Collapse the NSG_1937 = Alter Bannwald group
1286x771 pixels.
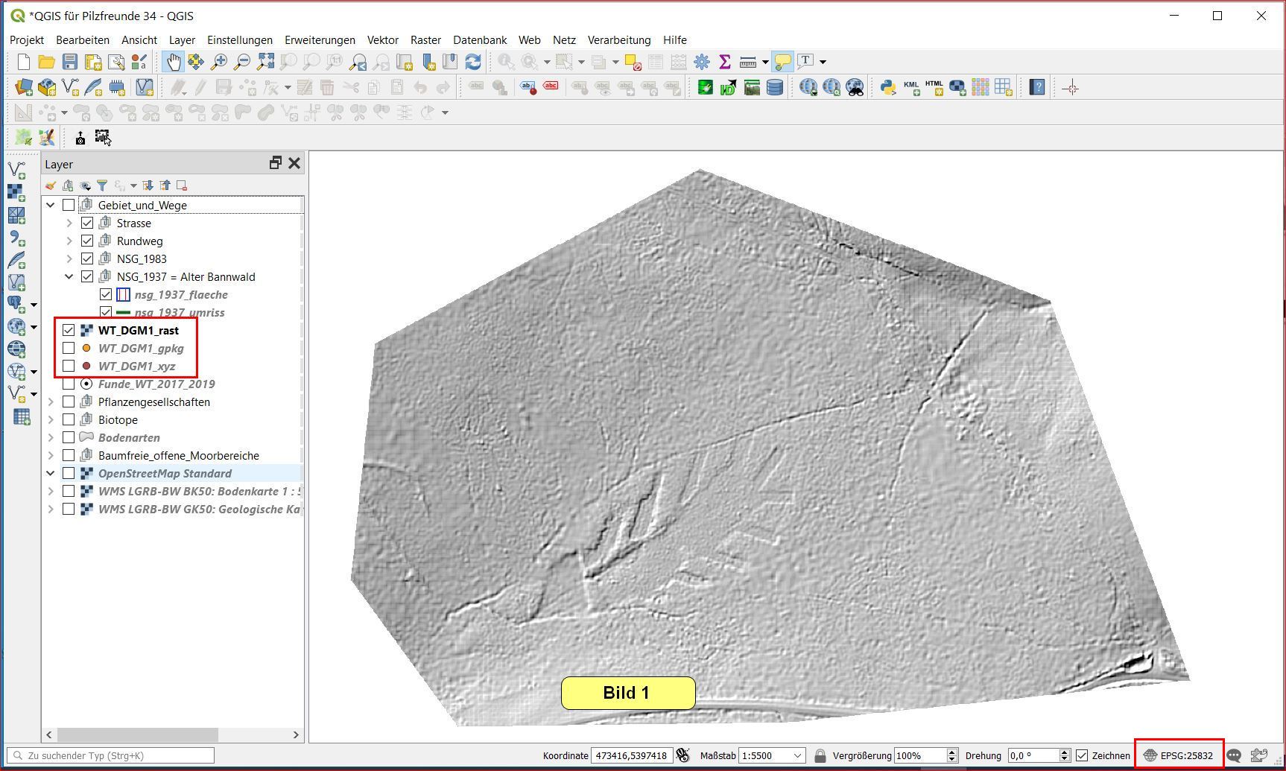pyautogui.click(x=69, y=276)
